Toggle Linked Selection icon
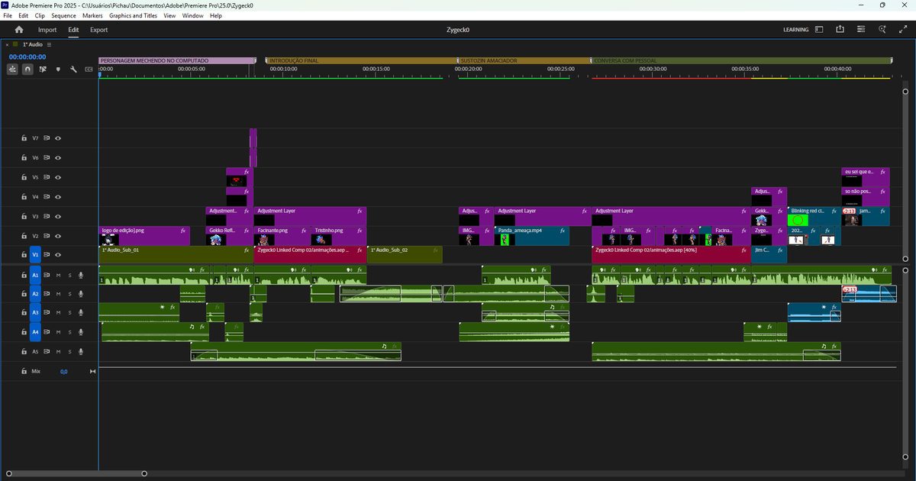 43,69
